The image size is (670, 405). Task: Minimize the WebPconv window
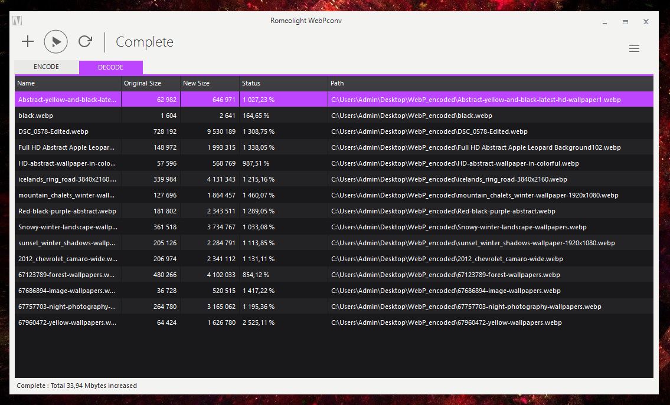[x=604, y=22]
